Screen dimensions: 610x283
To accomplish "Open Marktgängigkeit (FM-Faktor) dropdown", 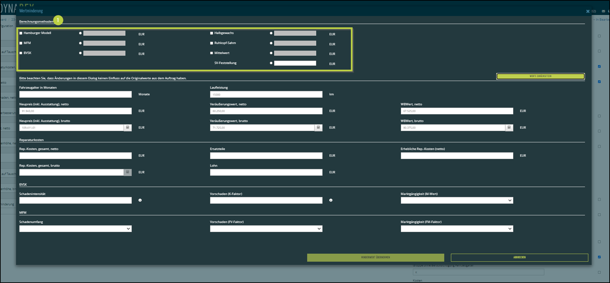I will [457, 229].
